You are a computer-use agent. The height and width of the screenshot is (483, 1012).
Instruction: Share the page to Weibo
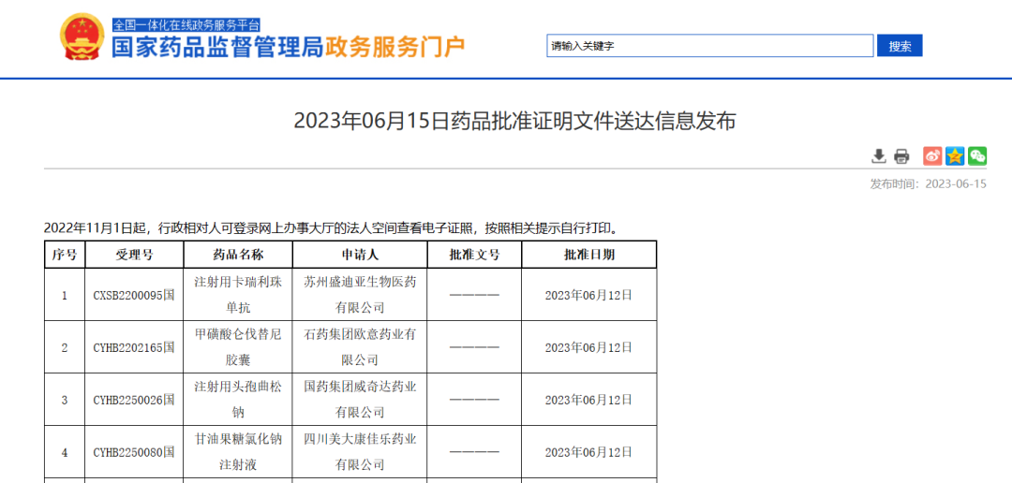coord(932,156)
